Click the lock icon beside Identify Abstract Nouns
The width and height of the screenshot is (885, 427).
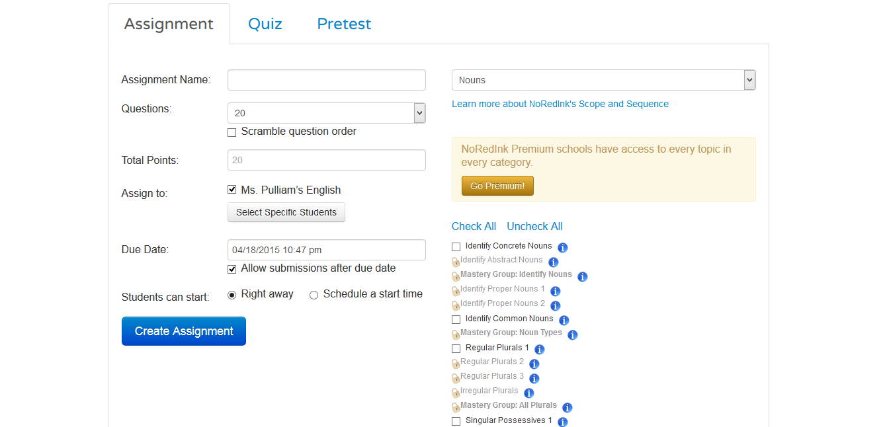(x=455, y=261)
